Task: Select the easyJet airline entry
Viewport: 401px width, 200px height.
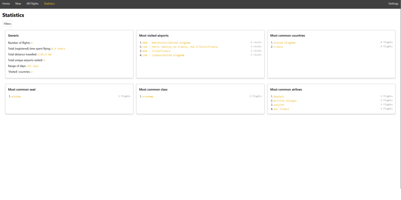Action: point(279,105)
